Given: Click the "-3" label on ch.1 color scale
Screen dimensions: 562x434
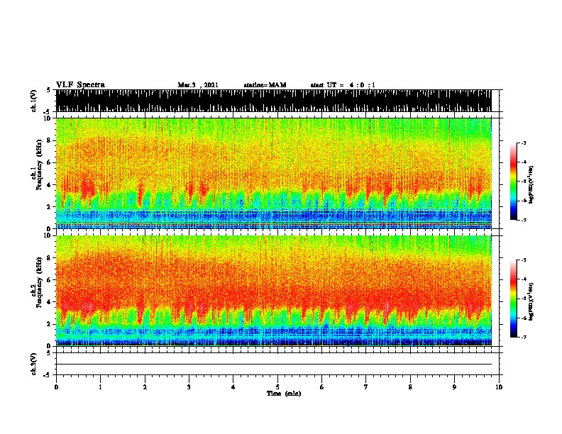Looking at the screenshot, I should (524, 143).
